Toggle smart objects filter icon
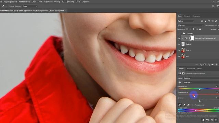The height and width of the screenshot is (123, 219). pyautogui.click(x=216, y=21)
